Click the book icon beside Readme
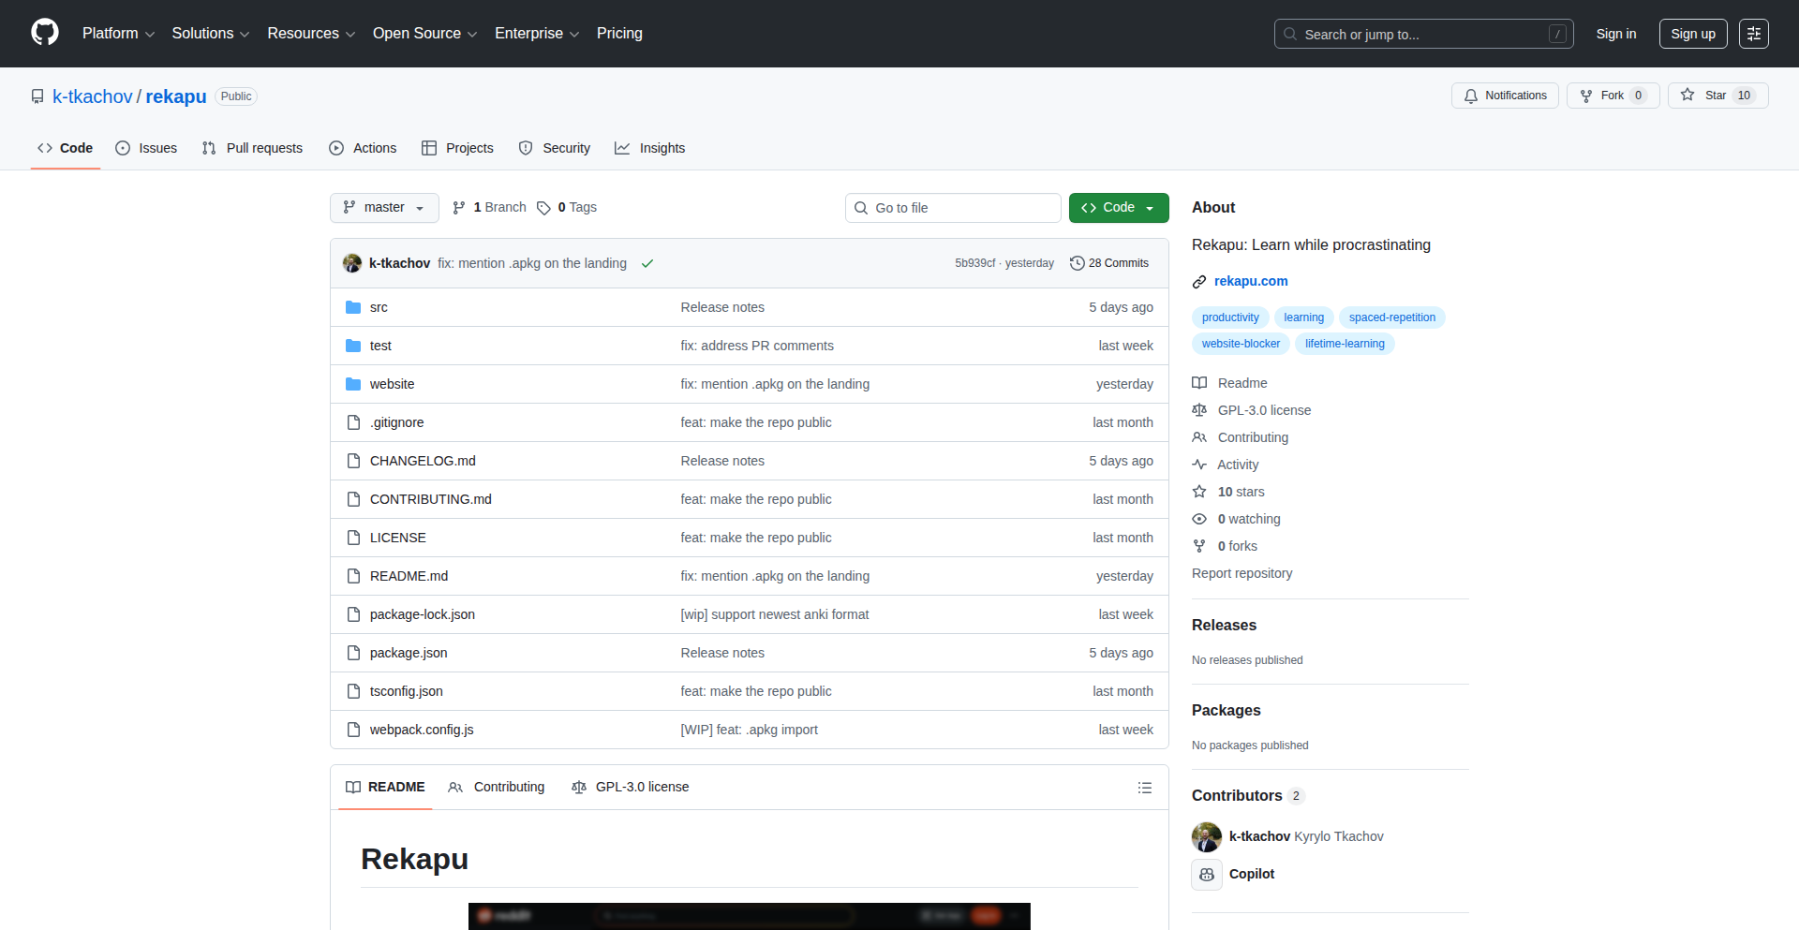 point(1199,383)
